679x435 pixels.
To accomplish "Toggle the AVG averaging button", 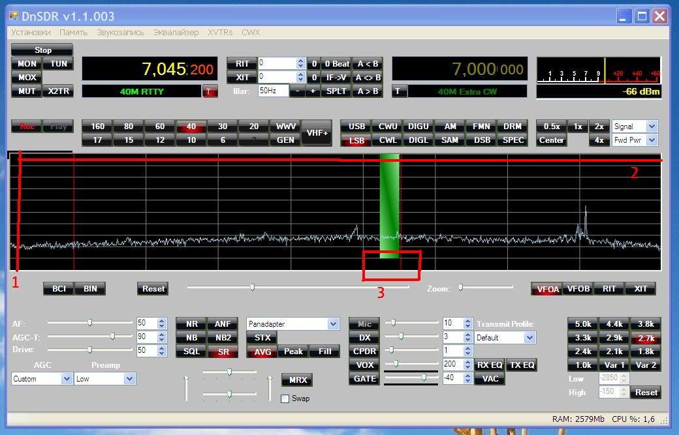I will point(262,352).
